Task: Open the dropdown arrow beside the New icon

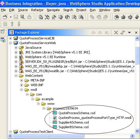Action: (11, 17)
